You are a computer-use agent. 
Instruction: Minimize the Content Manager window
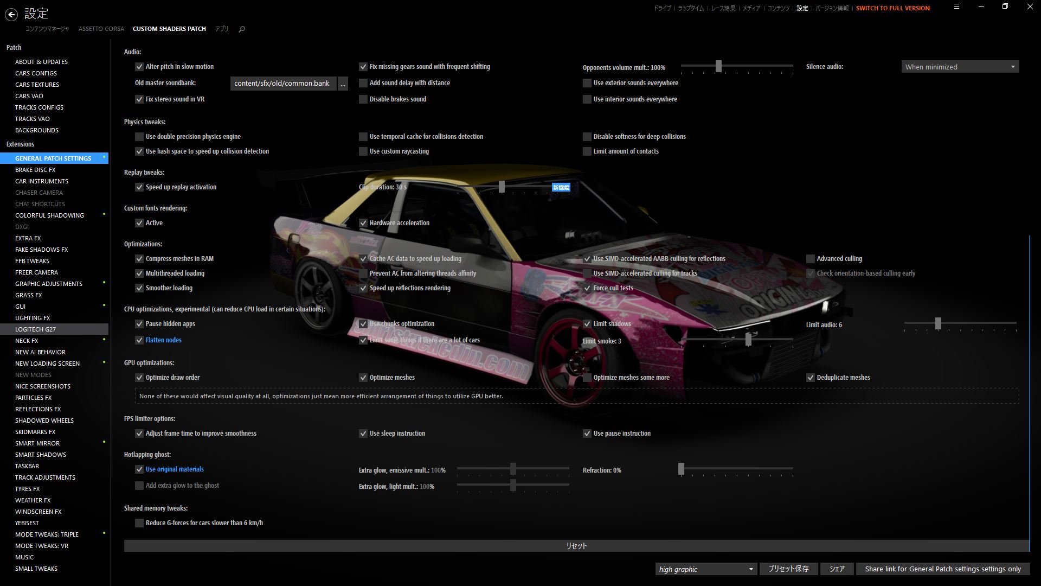[981, 7]
